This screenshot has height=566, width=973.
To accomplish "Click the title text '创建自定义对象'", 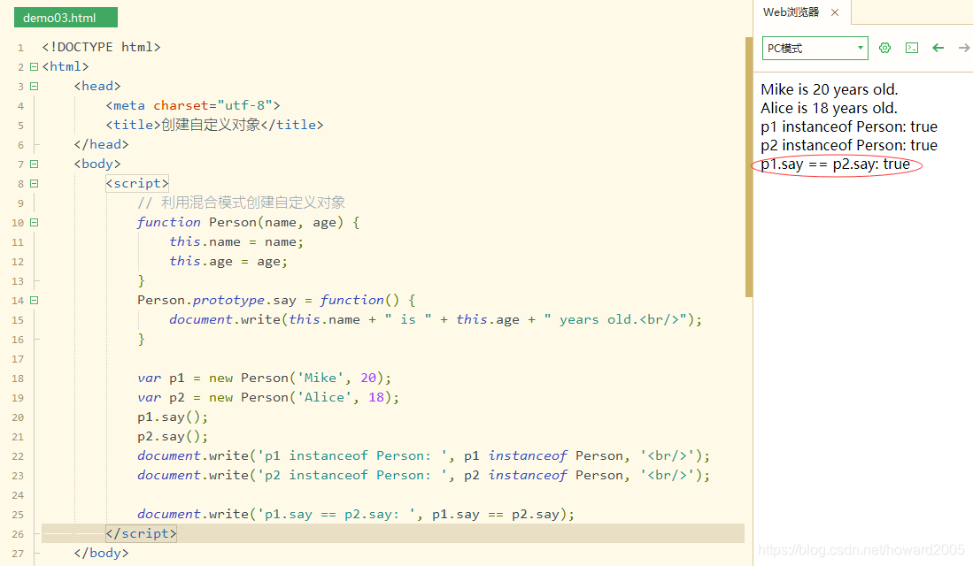I will pyautogui.click(x=211, y=125).
